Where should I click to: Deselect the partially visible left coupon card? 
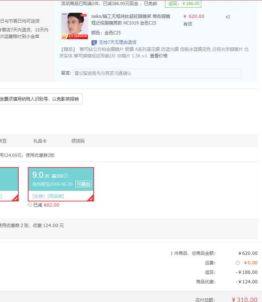(x=9, y=184)
